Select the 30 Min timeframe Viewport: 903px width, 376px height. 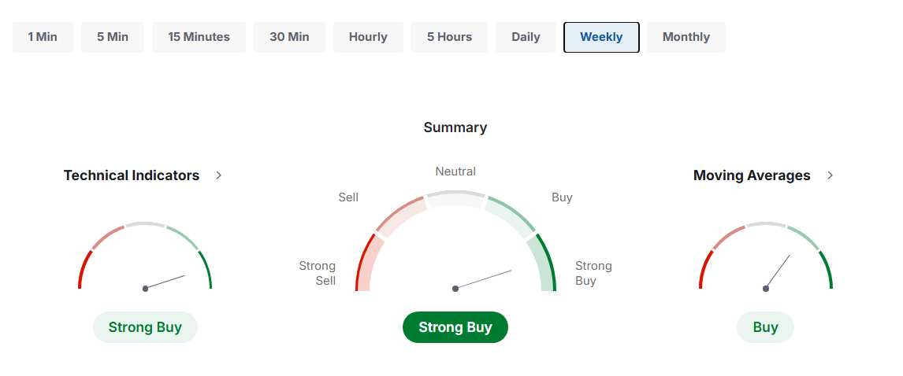coord(289,37)
